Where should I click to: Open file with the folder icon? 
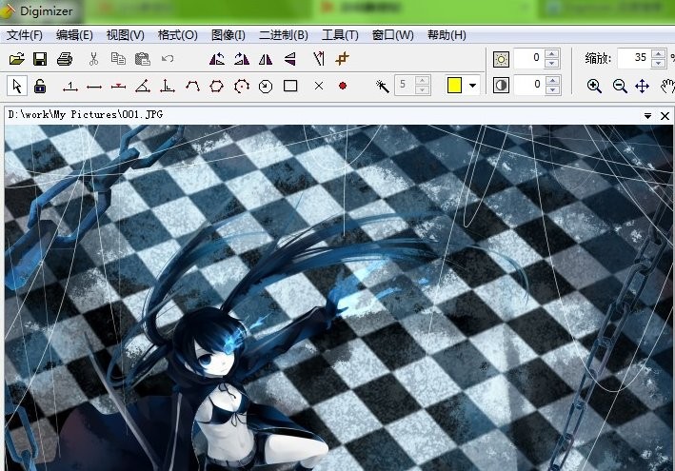tap(17, 59)
